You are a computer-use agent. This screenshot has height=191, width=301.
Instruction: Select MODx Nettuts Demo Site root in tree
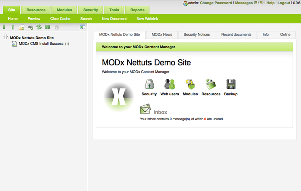[32, 38]
